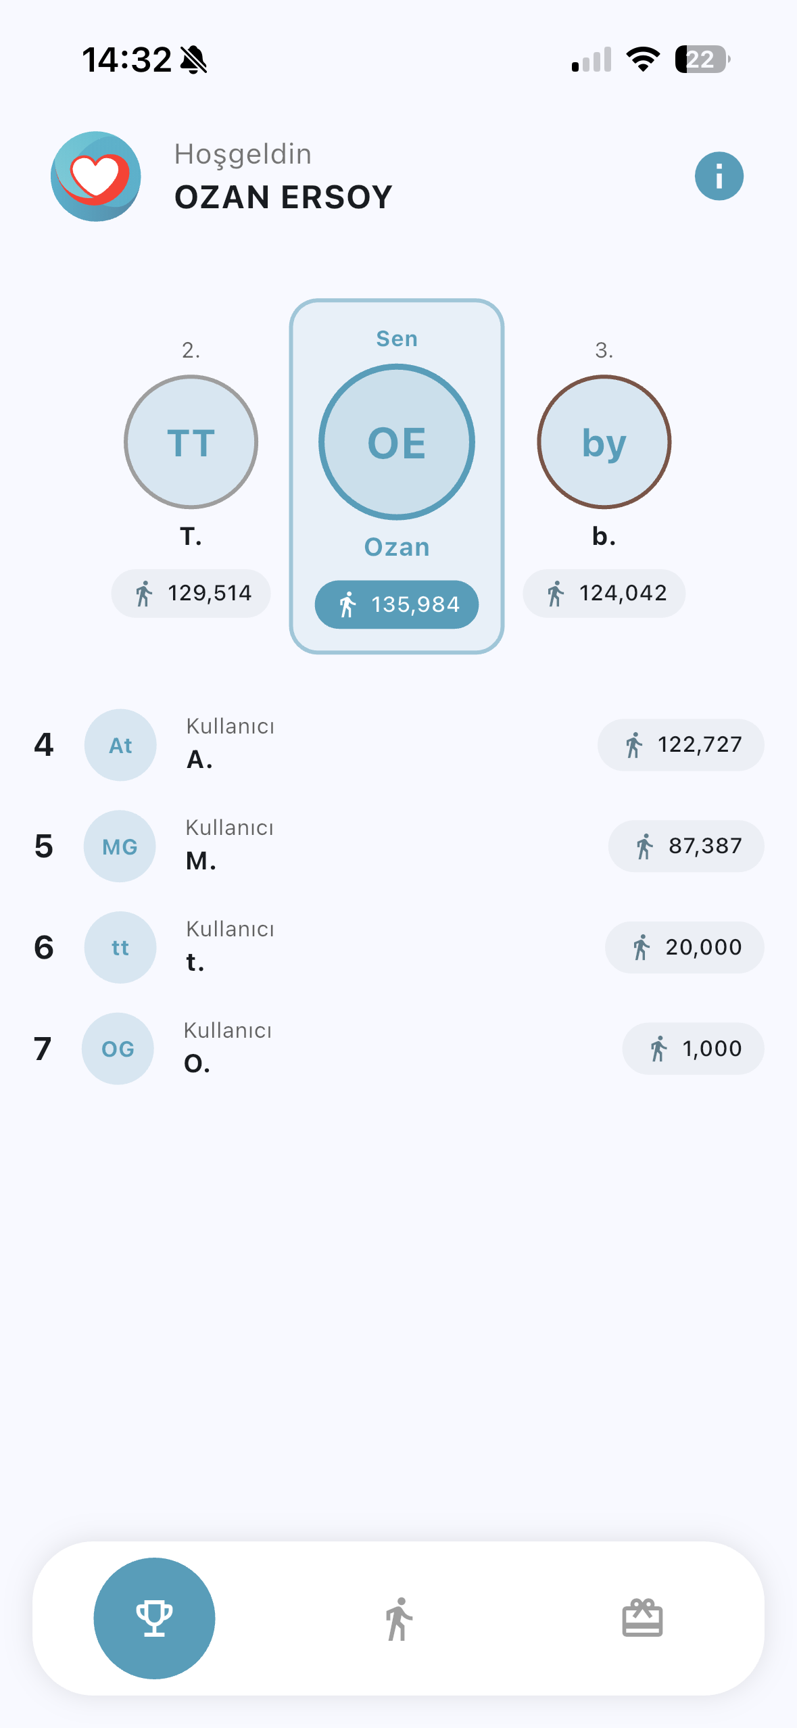This screenshot has width=797, height=1728.
Task: Tap the 'by' third-place avatar
Action: click(x=604, y=442)
